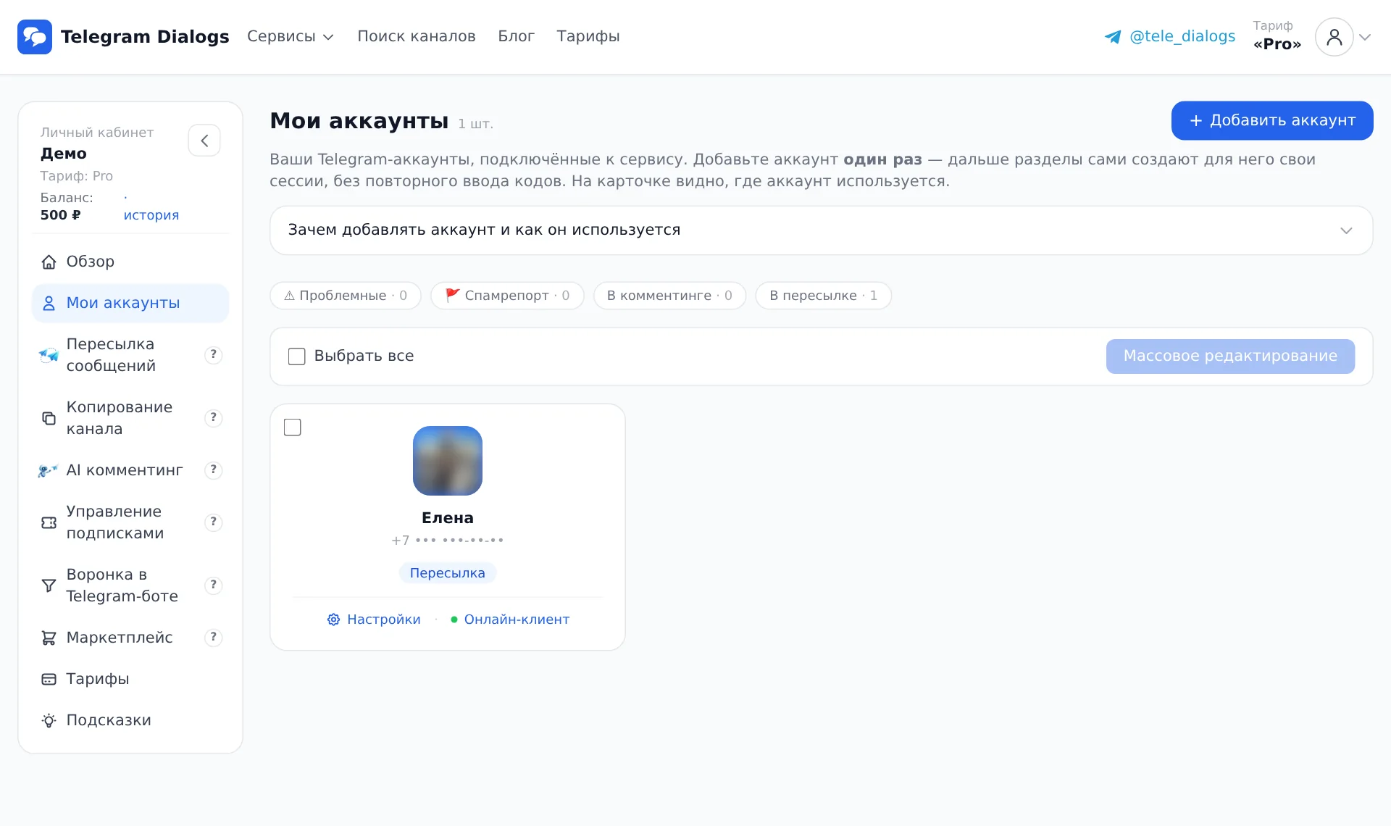
Task: Open help tooltip for Маркетплейс
Action: 213,637
